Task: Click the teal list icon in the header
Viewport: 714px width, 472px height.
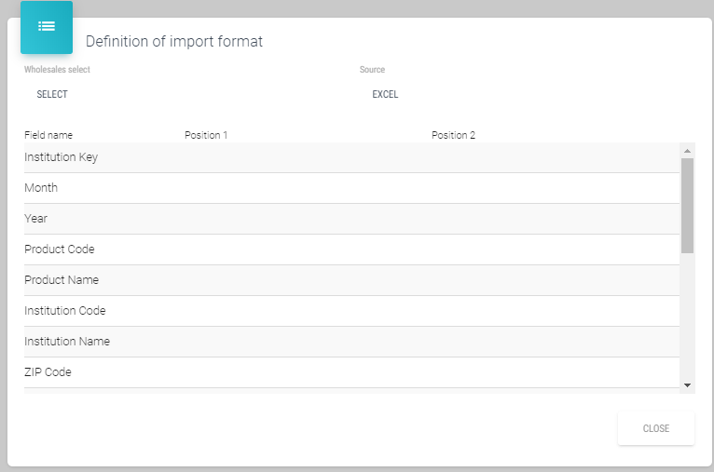Action: point(47,27)
